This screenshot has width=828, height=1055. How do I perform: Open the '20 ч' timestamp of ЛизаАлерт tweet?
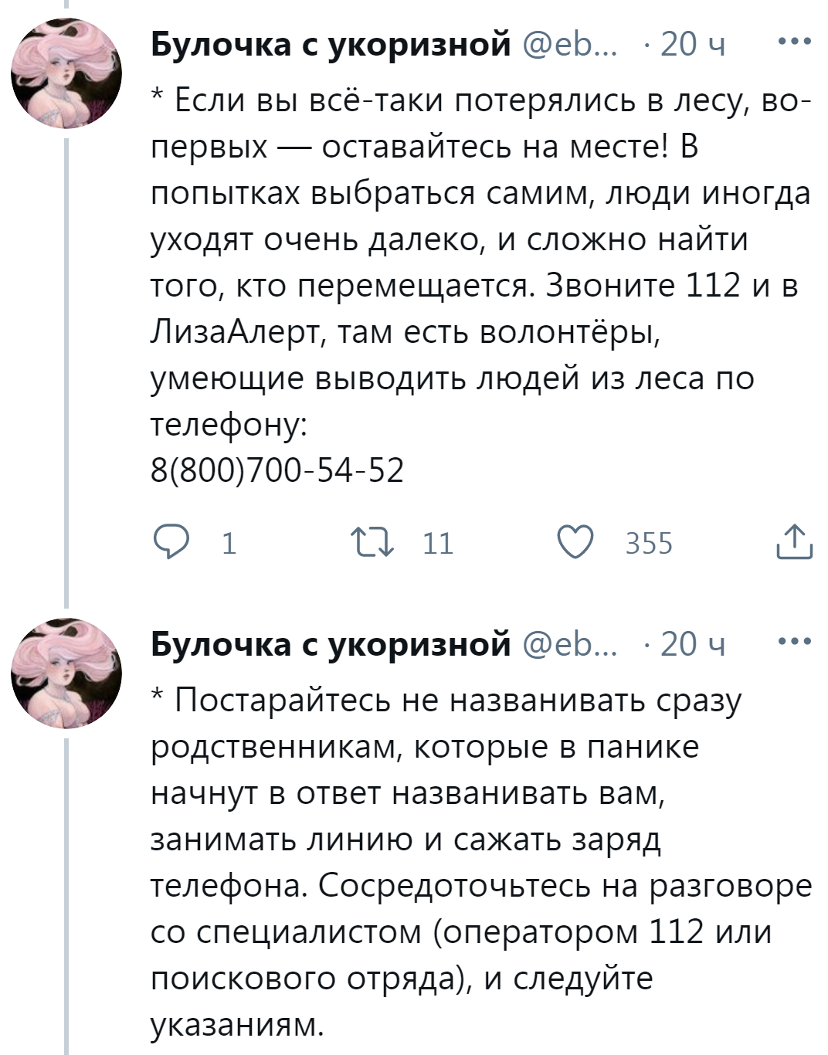[x=693, y=44]
